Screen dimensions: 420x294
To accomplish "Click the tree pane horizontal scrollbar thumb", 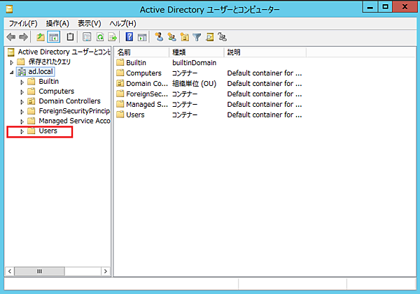I will coord(39,271).
